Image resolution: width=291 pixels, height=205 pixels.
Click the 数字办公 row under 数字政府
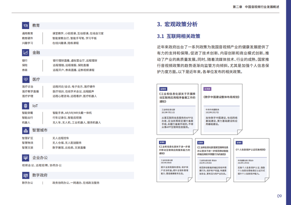click(x=27, y=182)
